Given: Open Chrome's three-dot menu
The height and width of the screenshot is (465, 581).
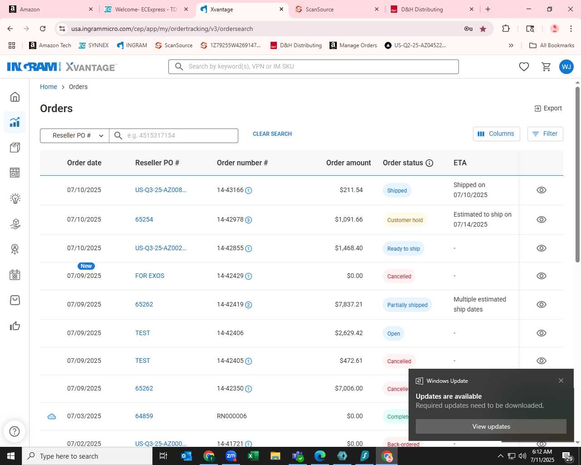Looking at the screenshot, I should [571, 29].
